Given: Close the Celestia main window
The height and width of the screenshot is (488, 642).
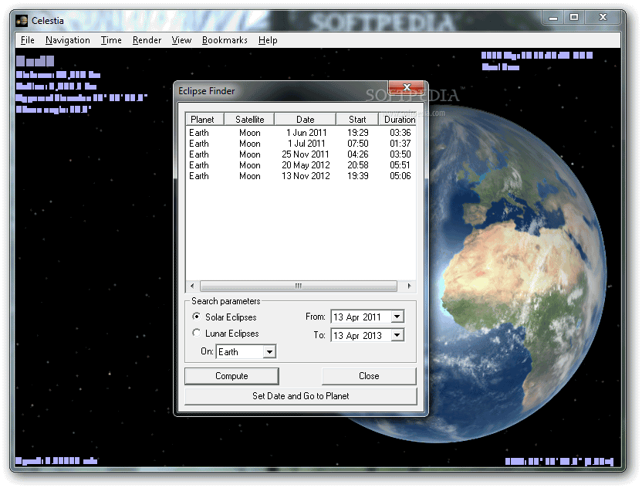Looking at the screenshot, I should 603,17.
